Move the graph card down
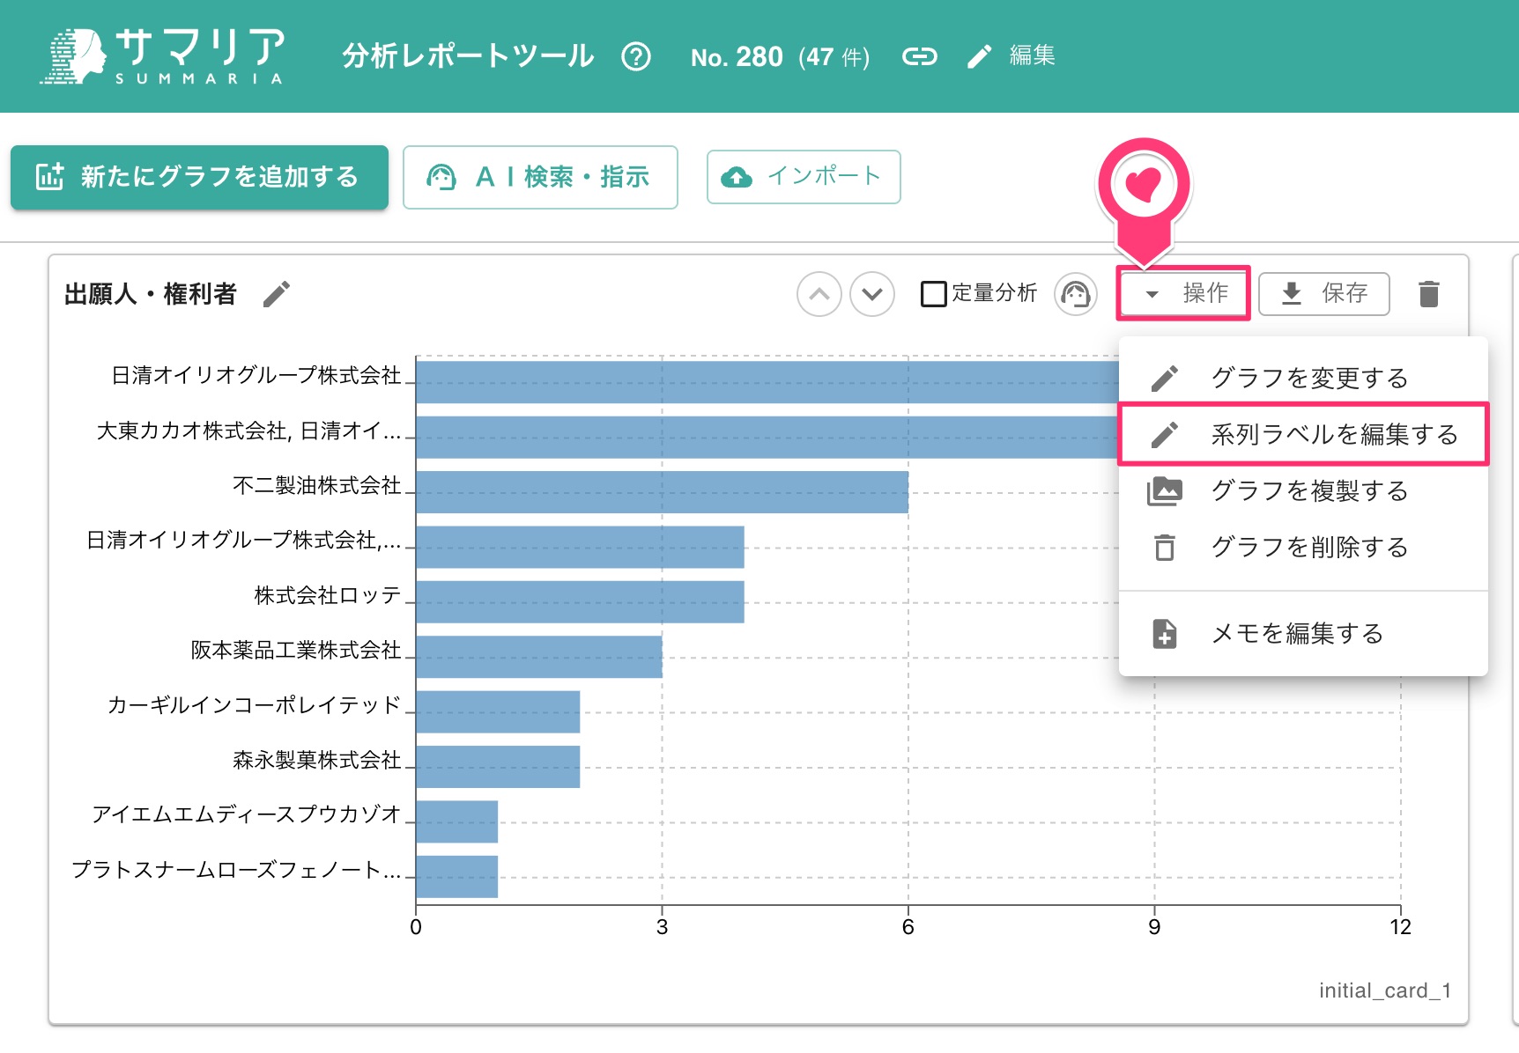This screenshot has height=1053, width=1519. pos(872,294)
